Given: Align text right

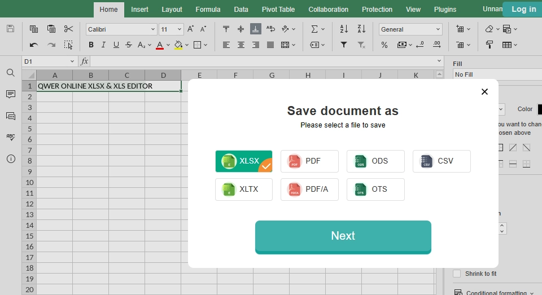Looking at the screenshot, I should (x=255, y=45).
